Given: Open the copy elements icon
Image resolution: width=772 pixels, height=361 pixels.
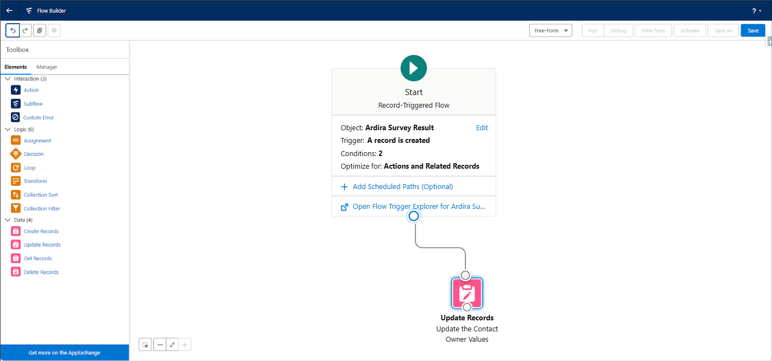Looking at the screenshot, I should click(39, 30).
